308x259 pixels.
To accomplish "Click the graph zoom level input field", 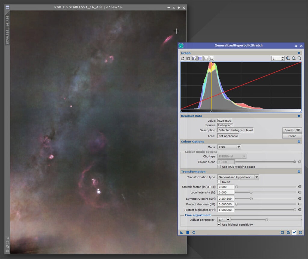I will [277, 58].
